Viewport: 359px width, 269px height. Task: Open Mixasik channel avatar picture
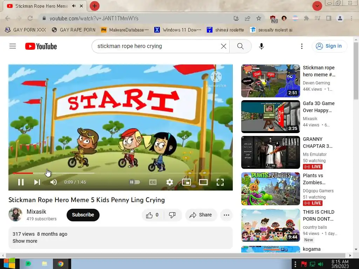click(15, 215)
